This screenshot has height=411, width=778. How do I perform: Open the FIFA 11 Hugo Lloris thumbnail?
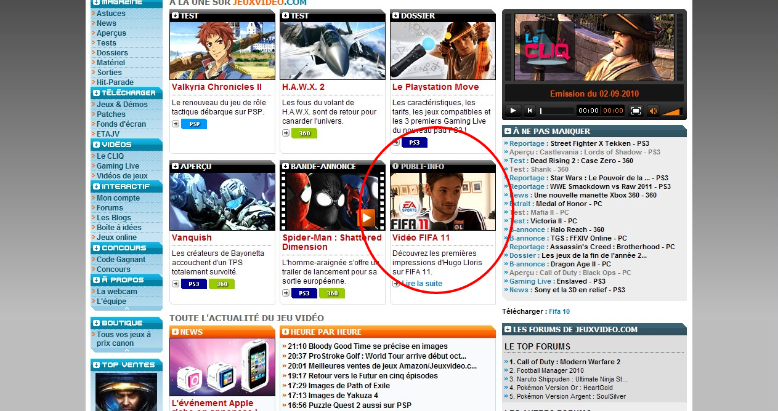point(443,202)
